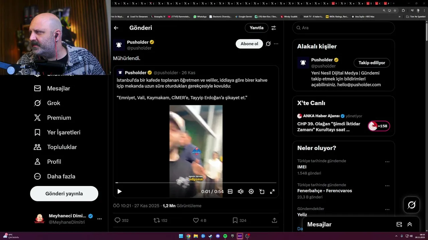Open Premium from the left sidebar
The height and width of the screenshot is (240, 428).
52,118
